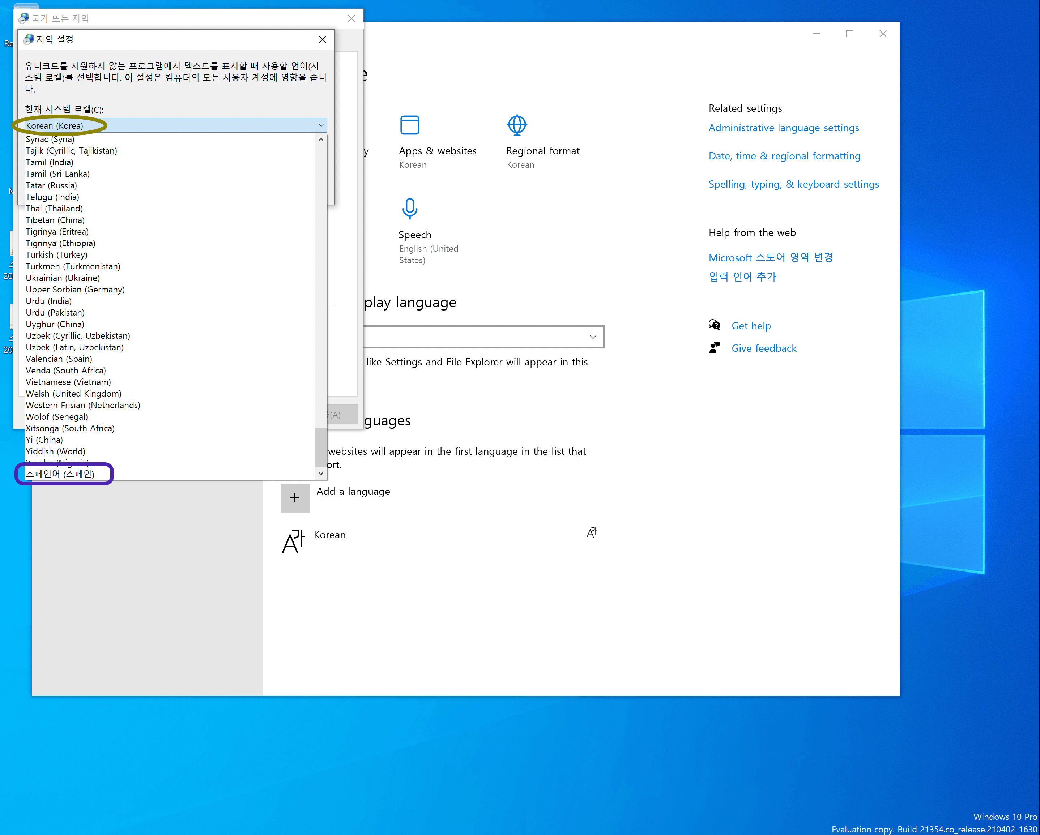This screenshot has width=1040, height=835.
Task: Click the Give feedback person icon
Action: 714,348
